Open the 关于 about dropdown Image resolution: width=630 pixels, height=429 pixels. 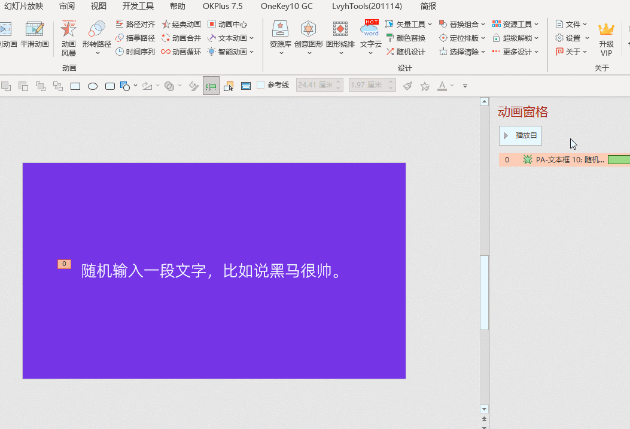tap(571, 52)
